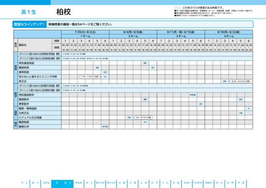Click the highlighted blue tab in footer index

coord(62,184)
